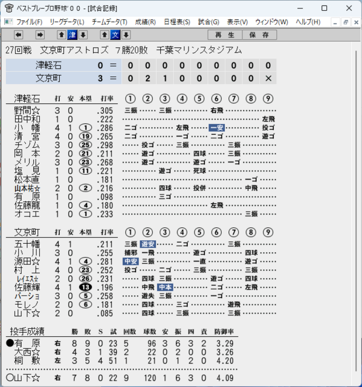This screenshot has height=387, width=362.
Task: Open the 試合(G) menu
Action: [208, 22]
